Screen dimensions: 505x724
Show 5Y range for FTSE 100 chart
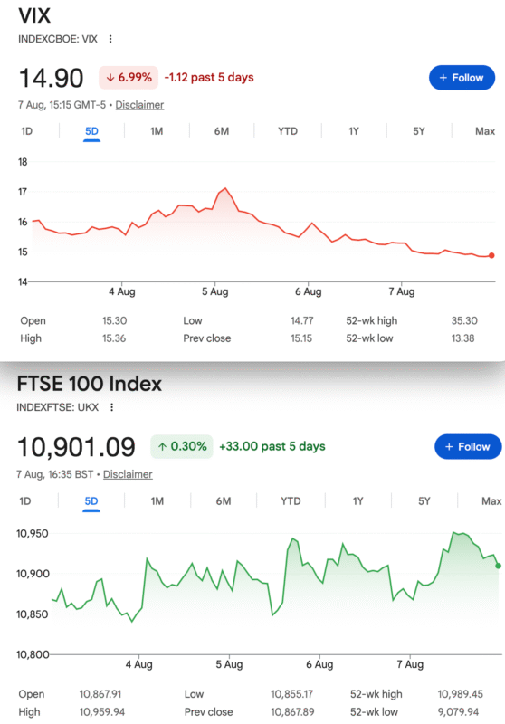pyautogui.click(x=424, y=501)
